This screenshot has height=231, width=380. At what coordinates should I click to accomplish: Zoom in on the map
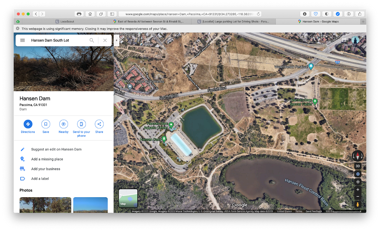click(x=358, y=190)
